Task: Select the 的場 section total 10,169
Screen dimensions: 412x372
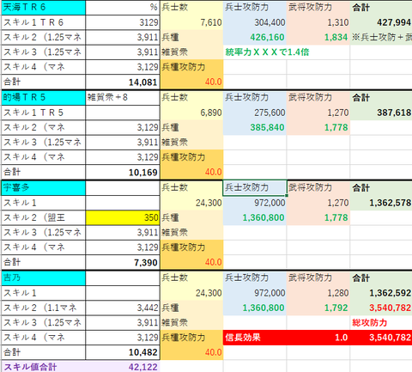Action: (123, 173)
